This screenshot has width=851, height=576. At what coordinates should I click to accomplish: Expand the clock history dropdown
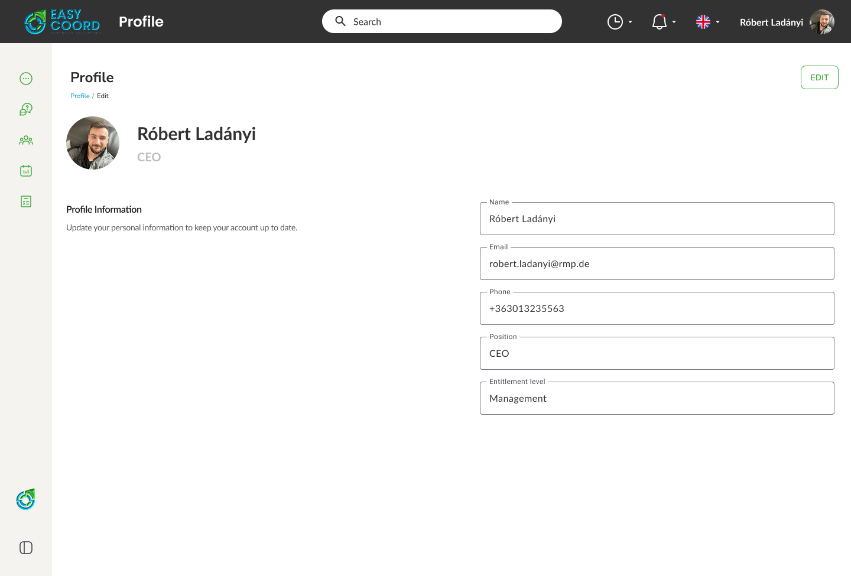point(619,22)
